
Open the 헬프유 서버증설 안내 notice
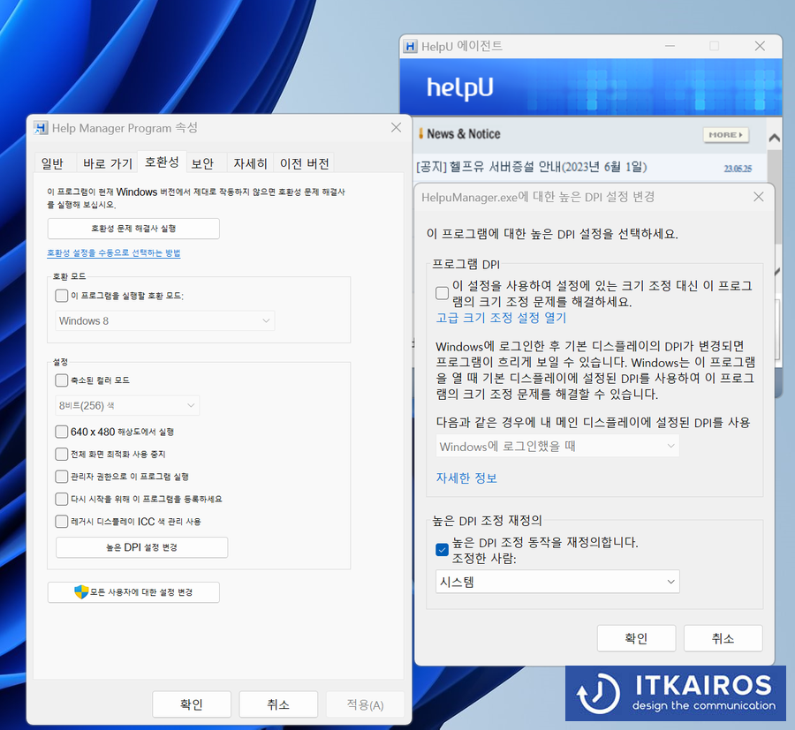pos(532,167)
